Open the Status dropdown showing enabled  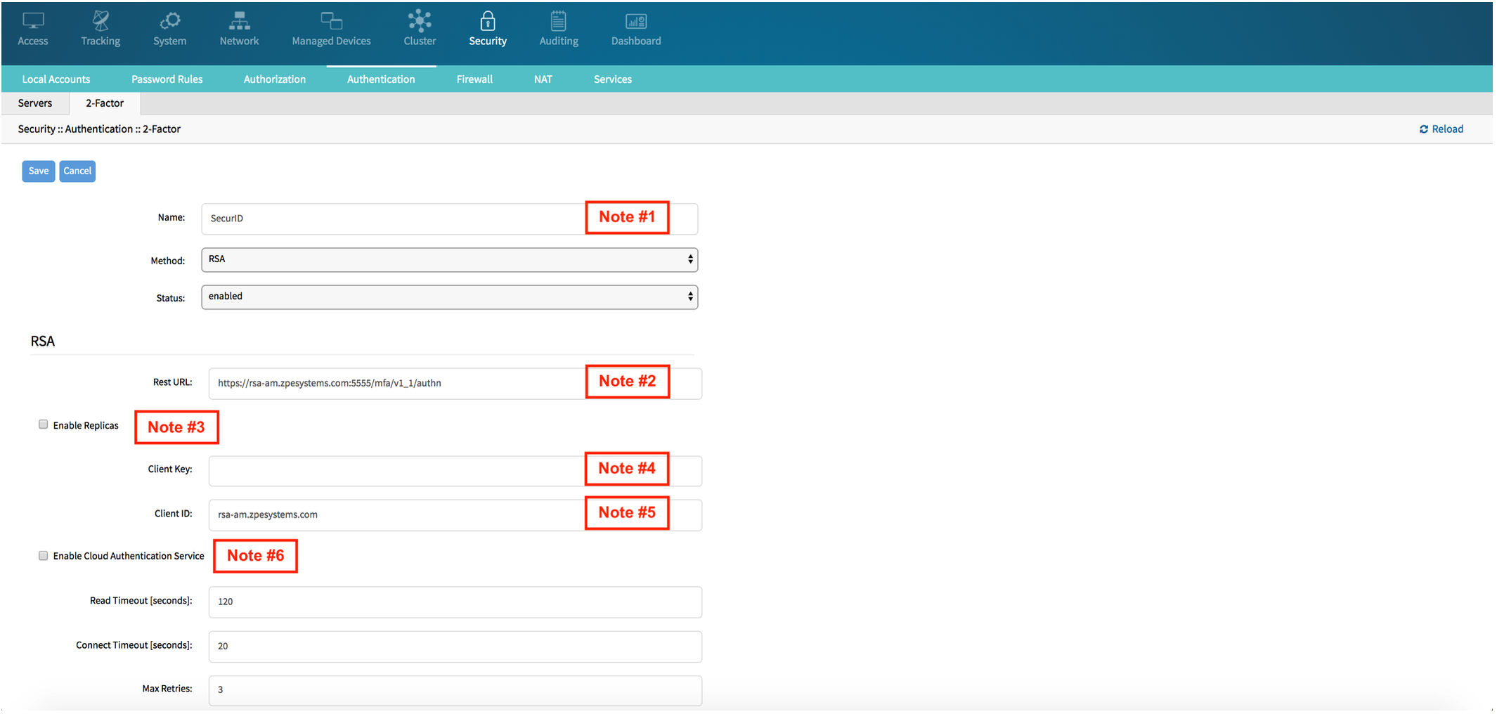click(450, 297)
